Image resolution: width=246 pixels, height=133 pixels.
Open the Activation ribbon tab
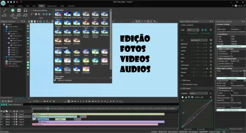[x=71, y=6]
